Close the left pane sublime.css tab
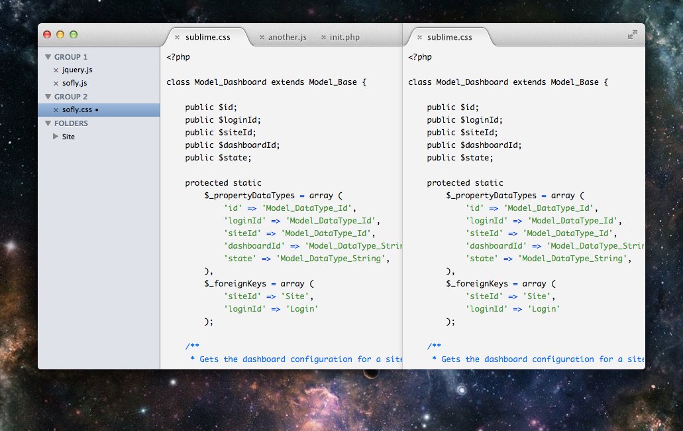Screen dimensions: 683x431 pyautogui.click(x=178, y=38)
